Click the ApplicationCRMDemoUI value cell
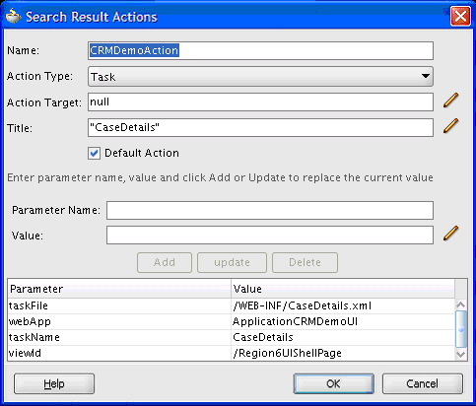This screenshot has height=406, width=476. (x=343, y=321)
